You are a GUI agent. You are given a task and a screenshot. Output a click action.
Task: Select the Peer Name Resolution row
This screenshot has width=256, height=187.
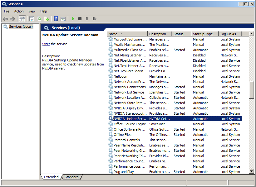pos(175,145)
